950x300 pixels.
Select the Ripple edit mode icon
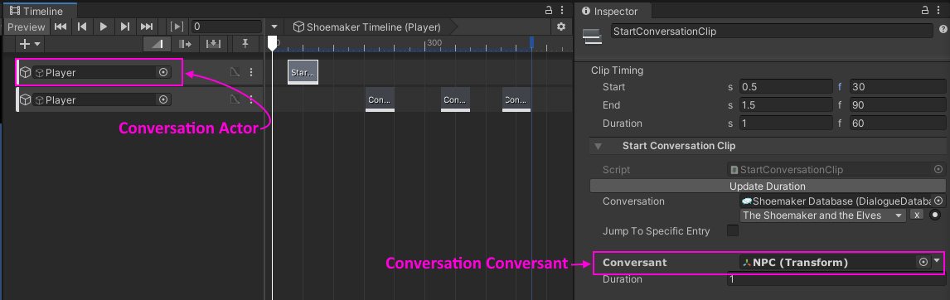coord(185,44)
